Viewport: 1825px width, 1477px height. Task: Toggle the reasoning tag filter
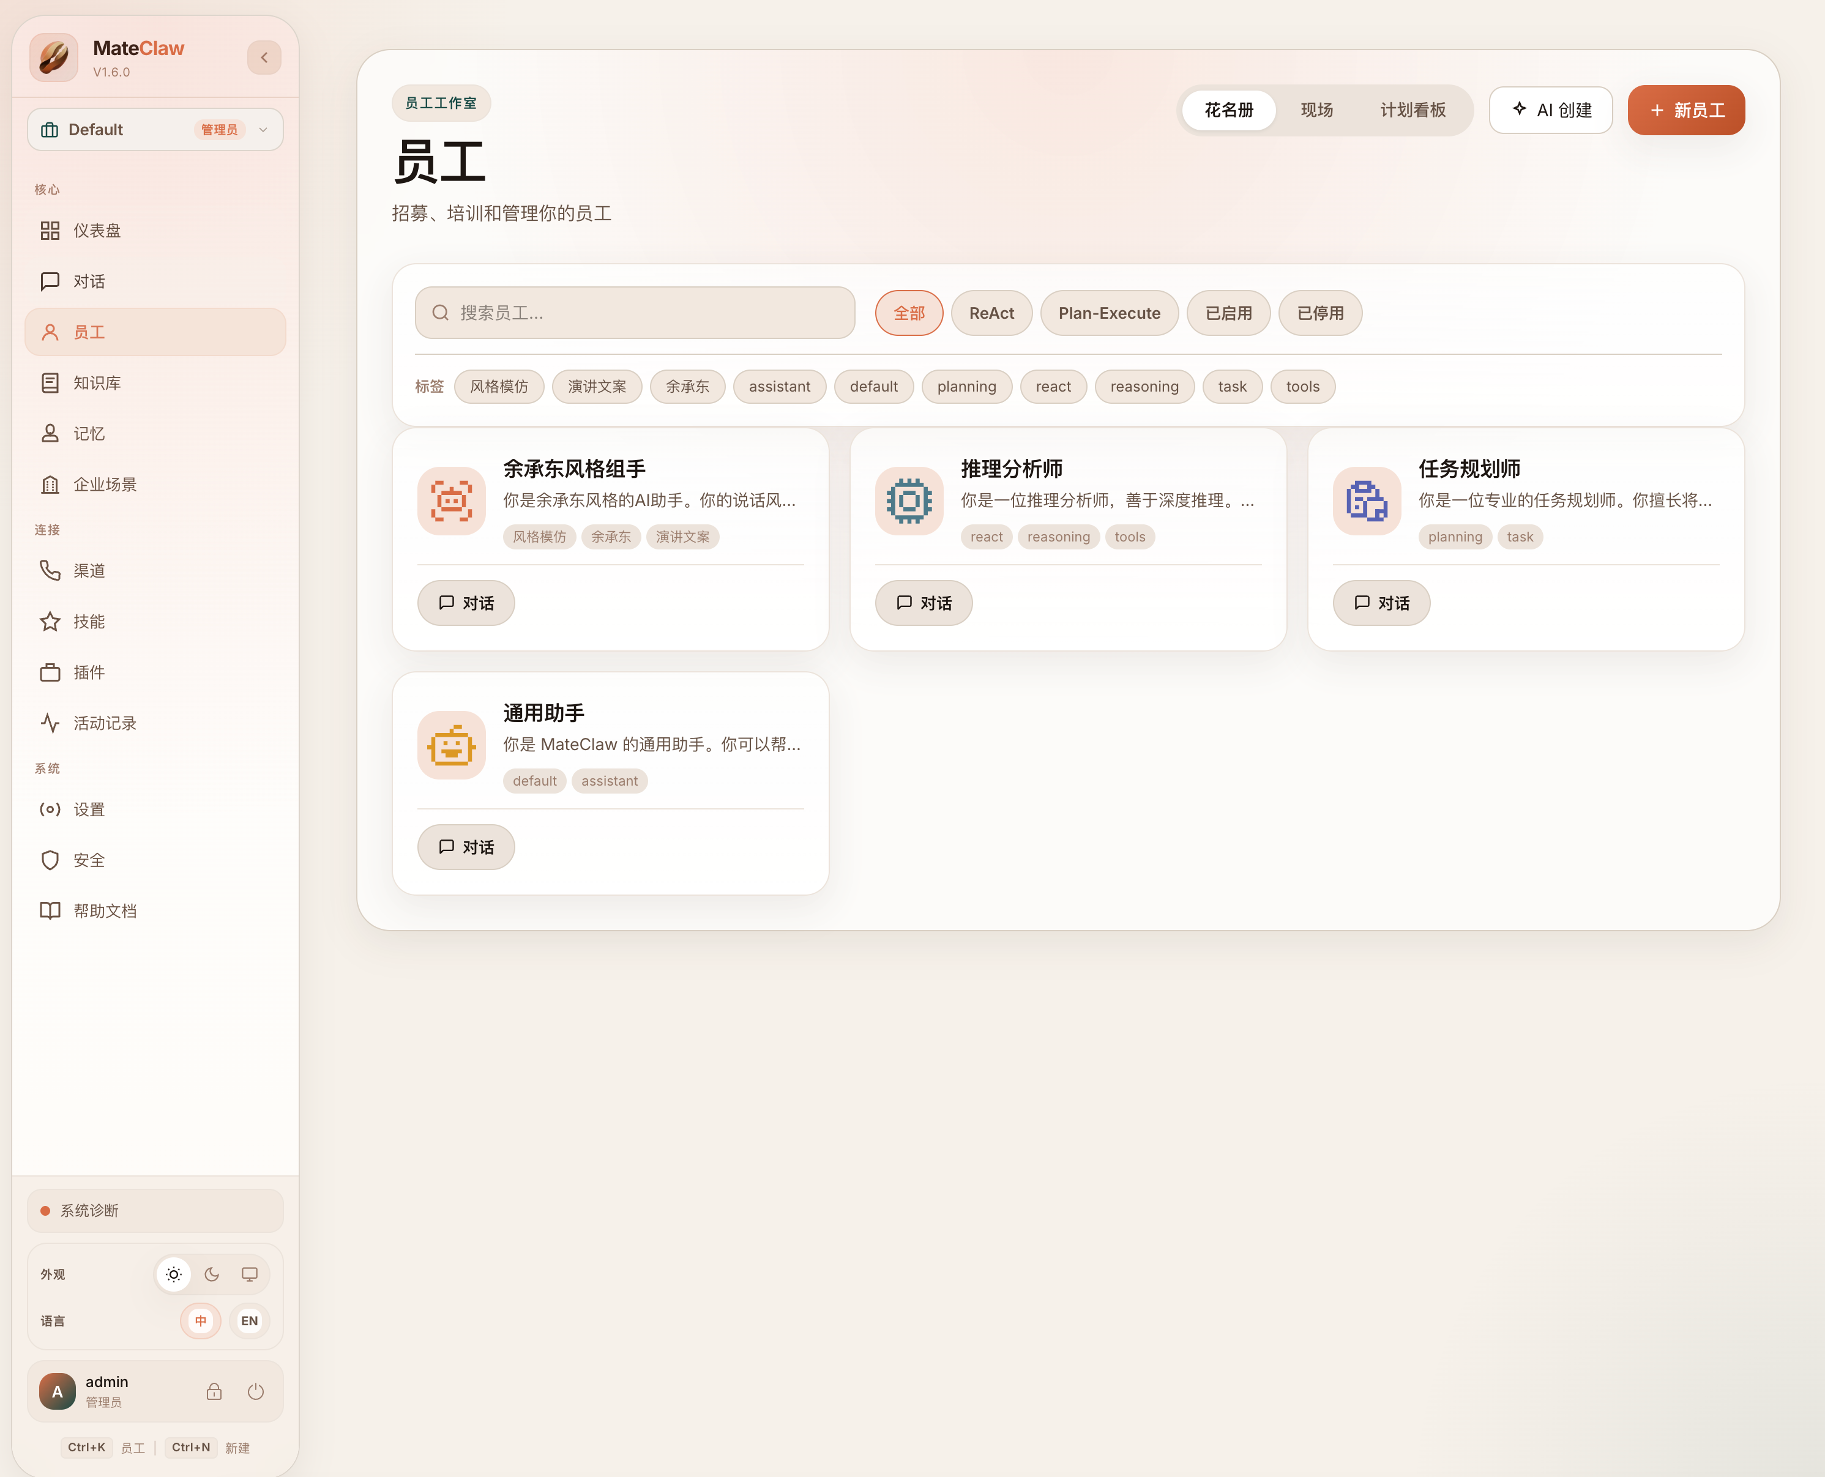(x=1145, y=387)
